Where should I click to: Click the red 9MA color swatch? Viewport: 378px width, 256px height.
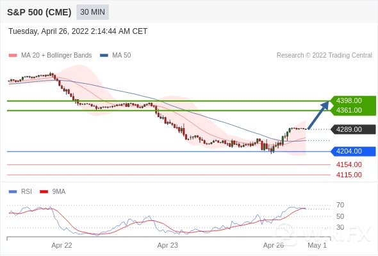44,192
